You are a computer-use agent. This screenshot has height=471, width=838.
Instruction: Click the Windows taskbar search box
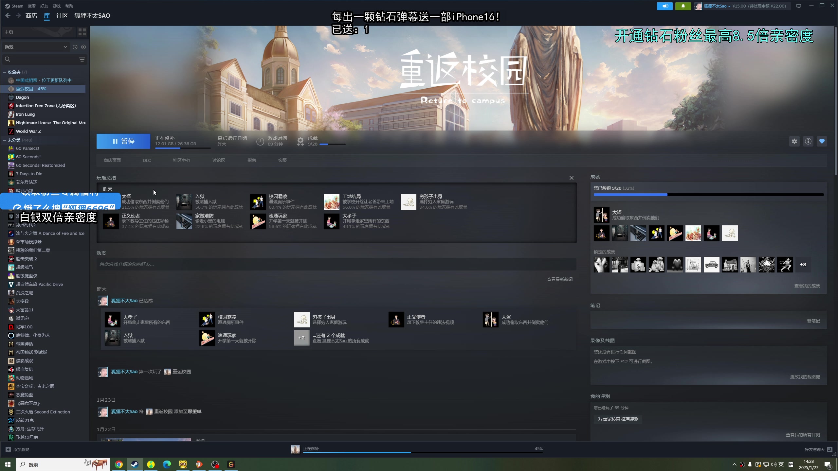(63, 464)
